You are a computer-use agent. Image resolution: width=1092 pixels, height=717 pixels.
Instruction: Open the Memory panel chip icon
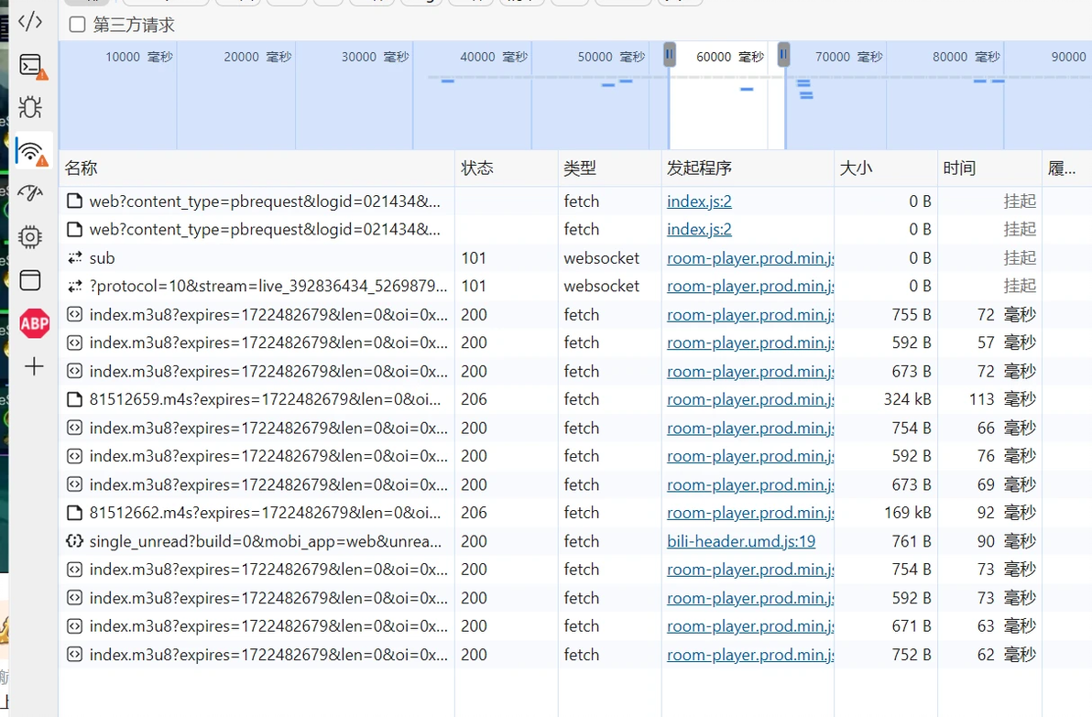pyautogui.click(x=30, y=236)
